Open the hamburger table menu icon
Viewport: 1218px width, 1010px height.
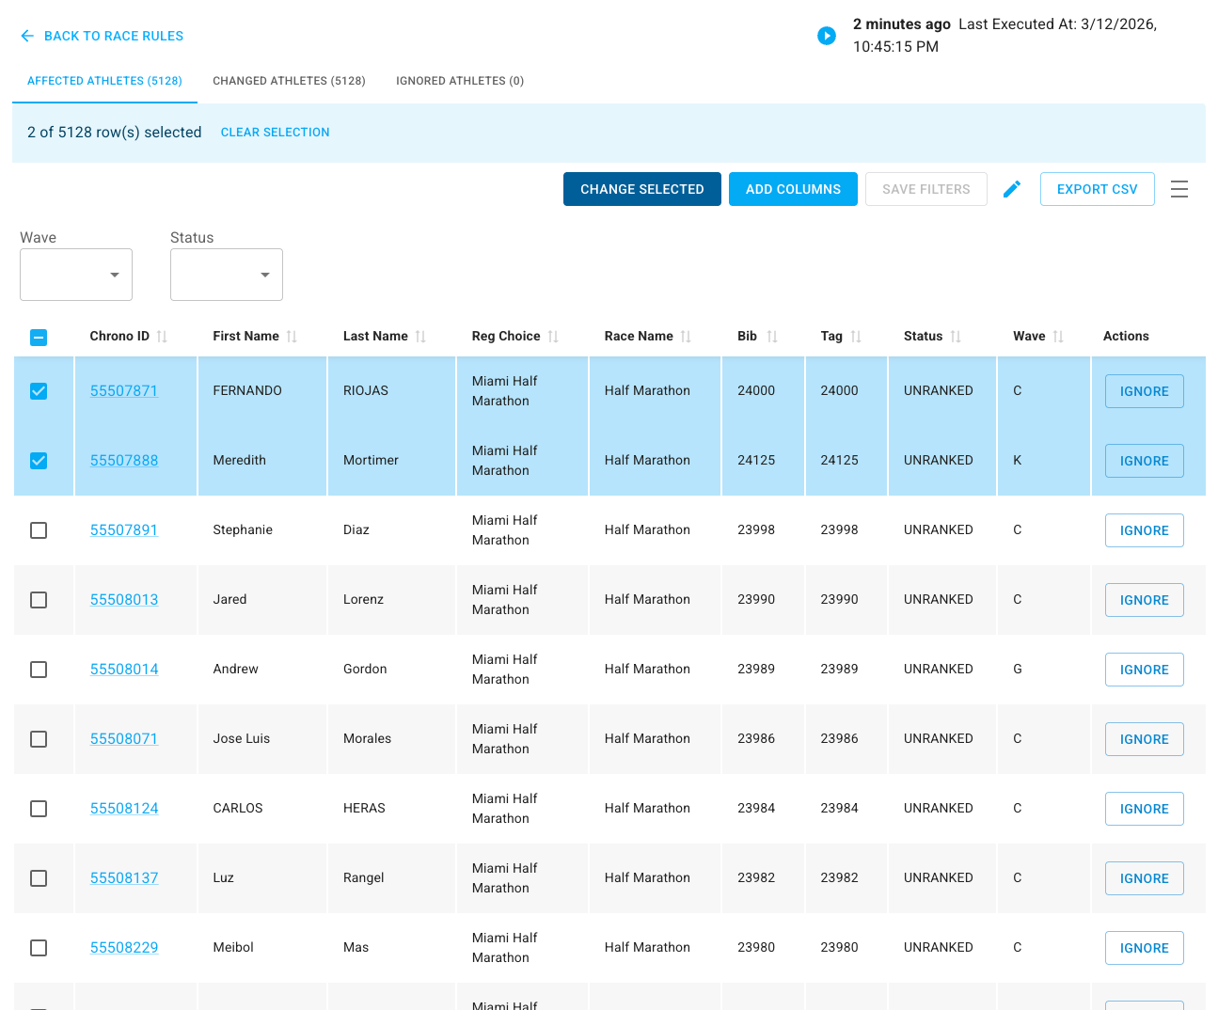tap(1179, 189)
